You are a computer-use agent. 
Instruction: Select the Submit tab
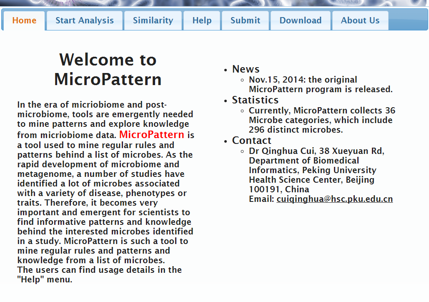click(x=246, y=20)
